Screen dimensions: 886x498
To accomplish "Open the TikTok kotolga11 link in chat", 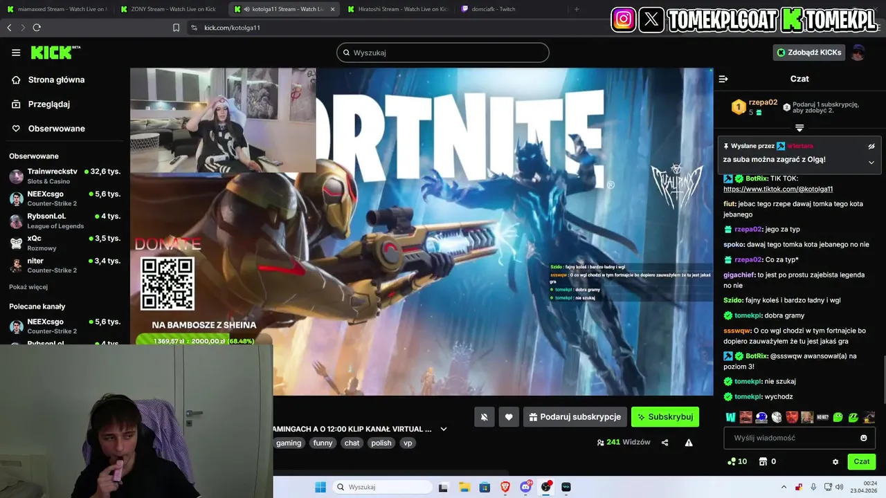I will point(778,189).
